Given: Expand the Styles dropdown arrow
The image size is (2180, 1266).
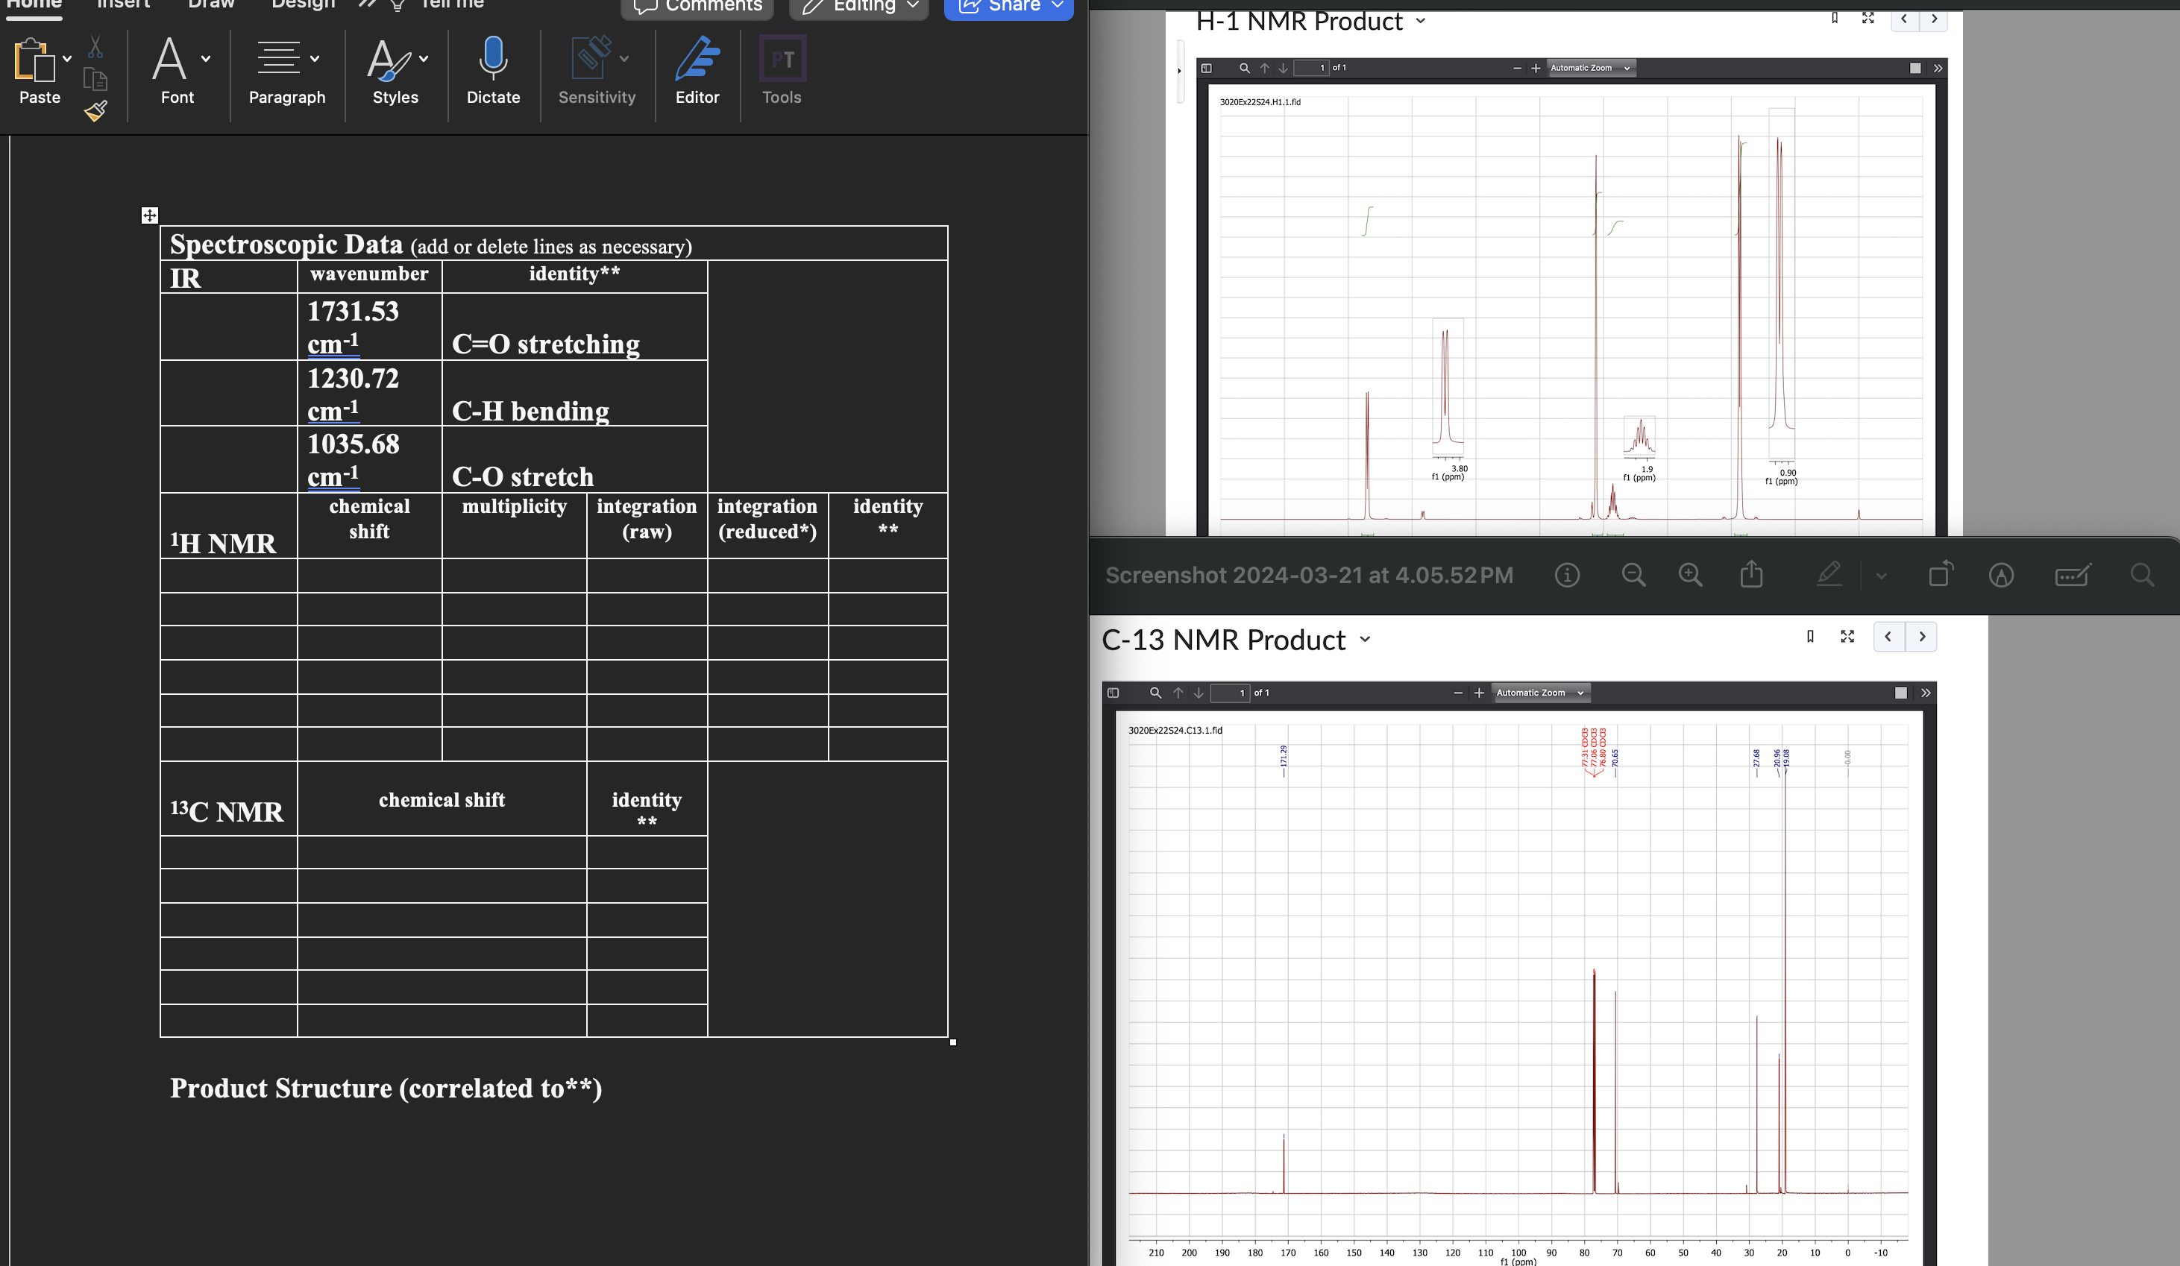Looking at the screenshot, I should (x=424, y=59).
